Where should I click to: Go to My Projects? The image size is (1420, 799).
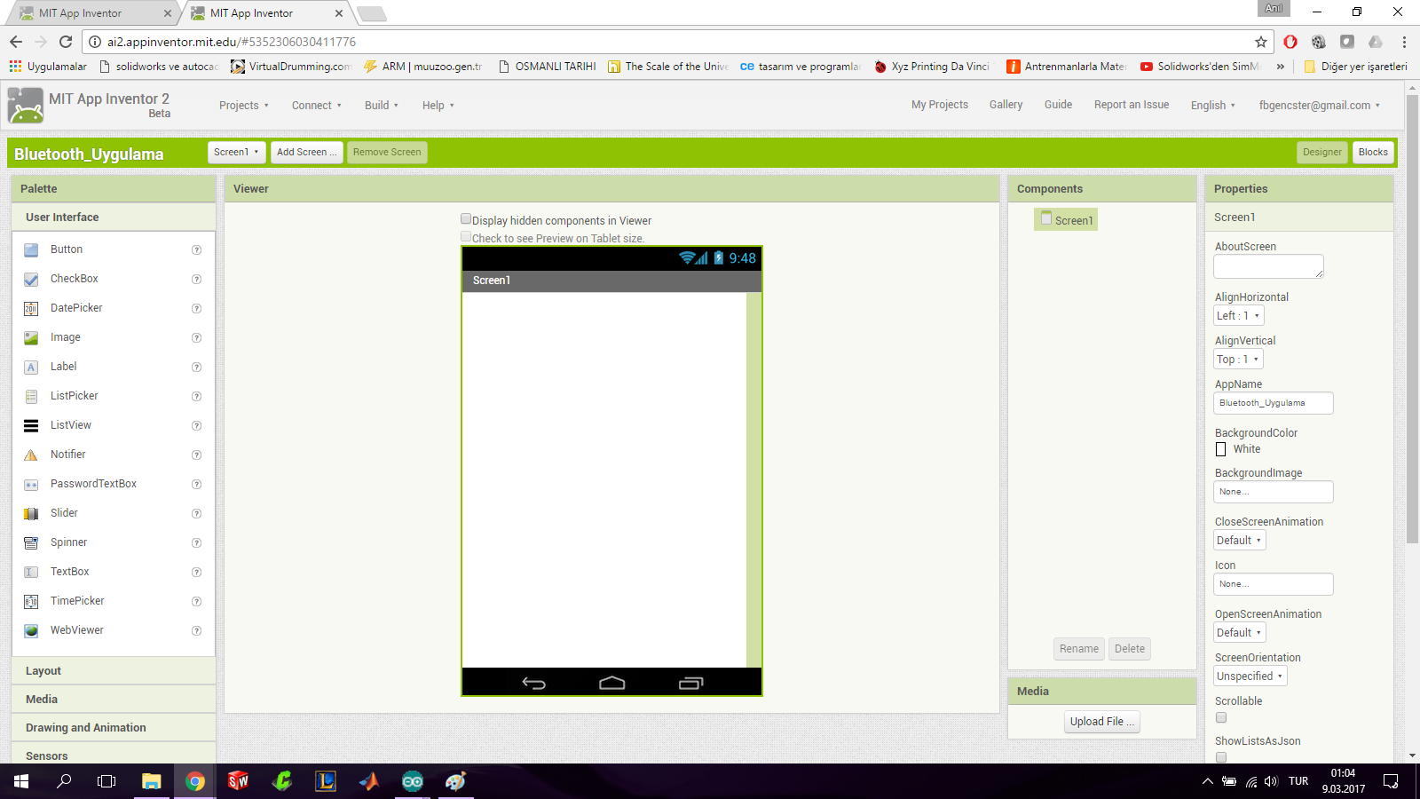pyautogui.click(x=940, y=105)
